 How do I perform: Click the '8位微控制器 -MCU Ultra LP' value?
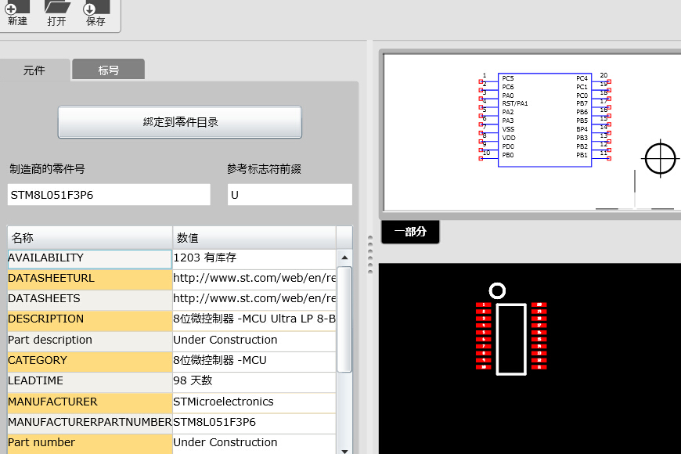(254, 320)
